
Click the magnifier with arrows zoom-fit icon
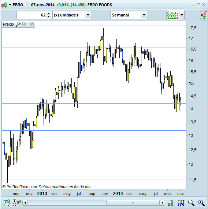pos(181,203)
